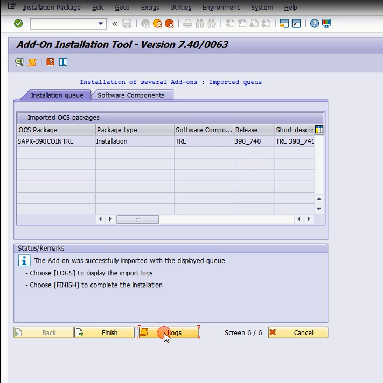Open the Installation Package menu
This screenshot has height=383, width=383.
point(52,8)
